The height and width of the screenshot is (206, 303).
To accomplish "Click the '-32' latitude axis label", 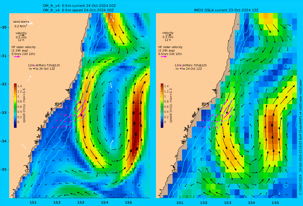I will click(3, 84).
